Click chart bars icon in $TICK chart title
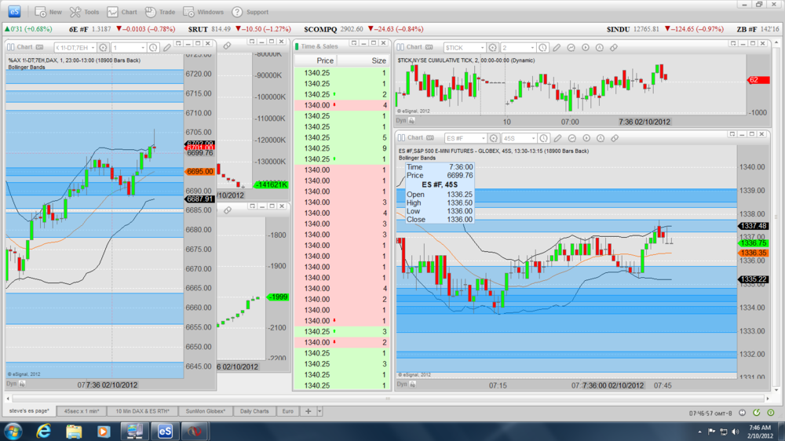 click(400, 47)
